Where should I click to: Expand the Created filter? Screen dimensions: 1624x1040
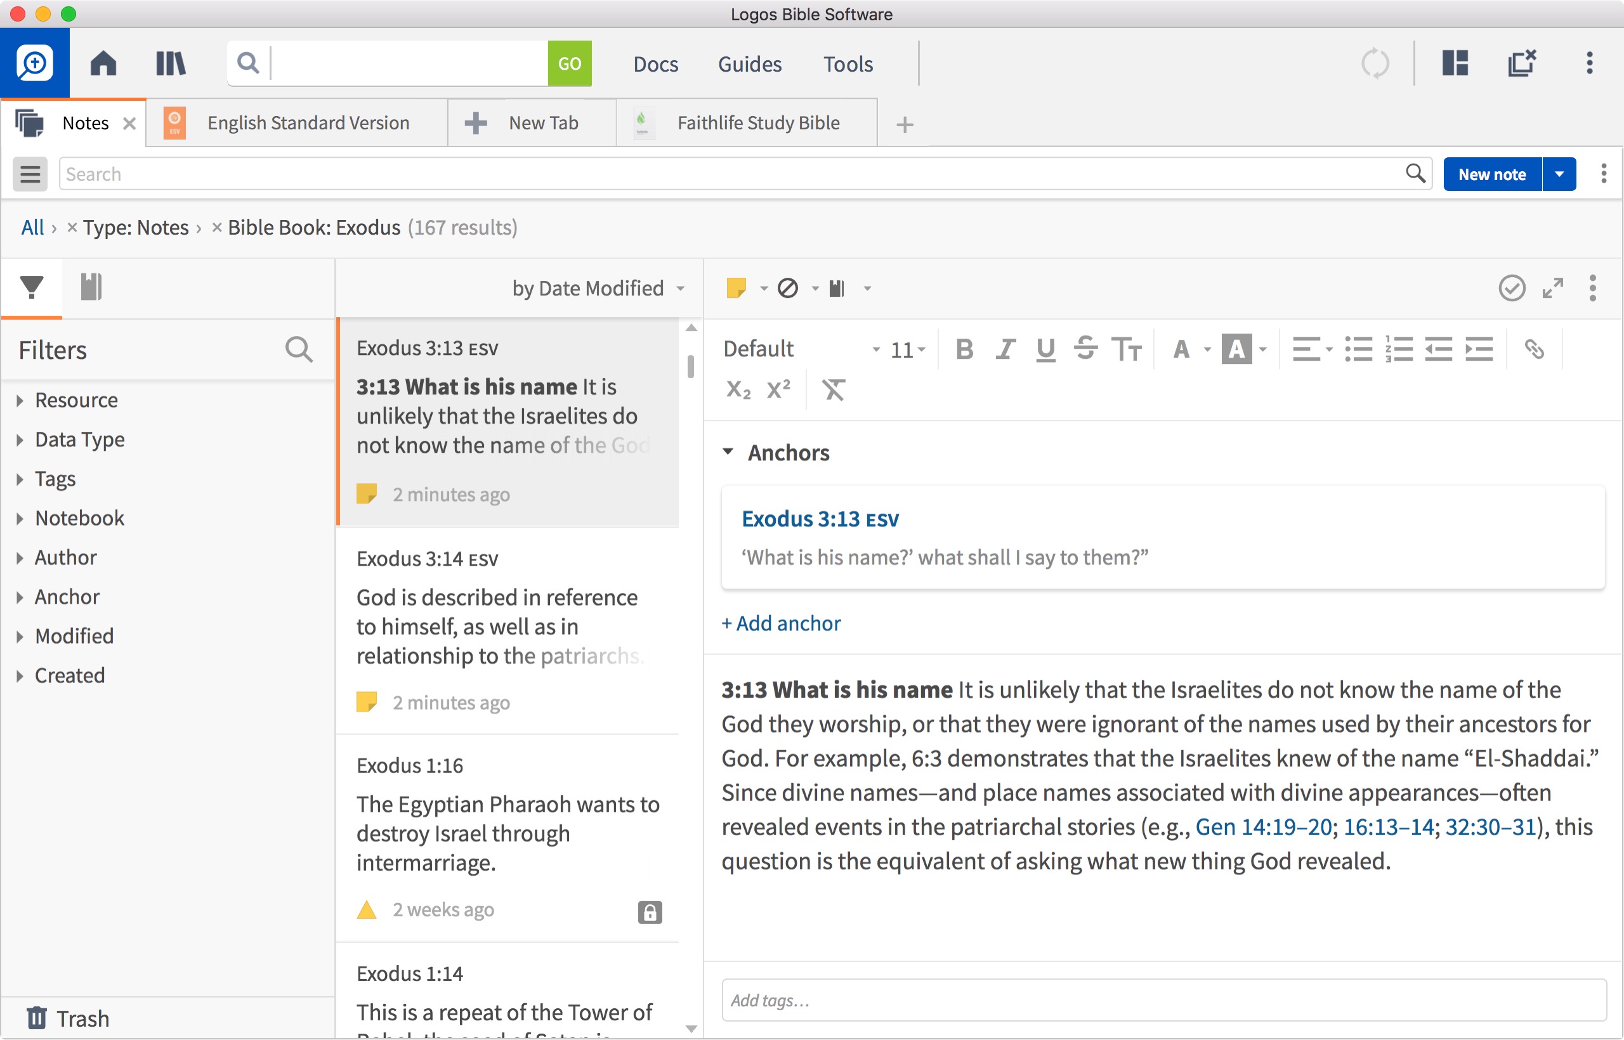pos(20,675)
